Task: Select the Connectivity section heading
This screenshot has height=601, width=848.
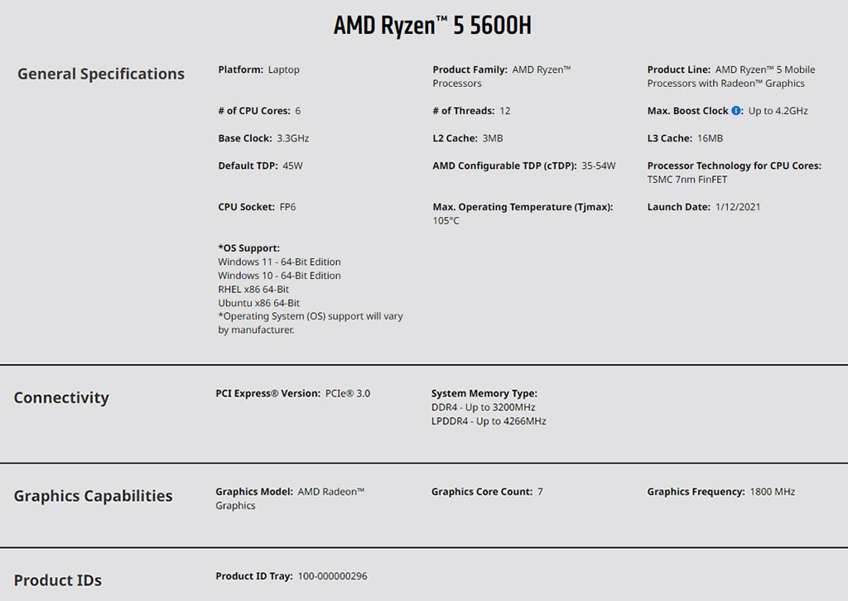Action: click(x=61, y=398)
